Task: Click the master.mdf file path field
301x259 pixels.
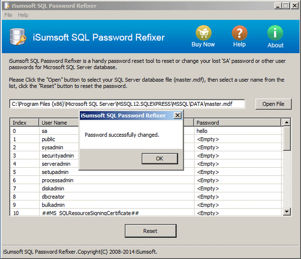Action: pyautogui.click(x=127, y=104)
